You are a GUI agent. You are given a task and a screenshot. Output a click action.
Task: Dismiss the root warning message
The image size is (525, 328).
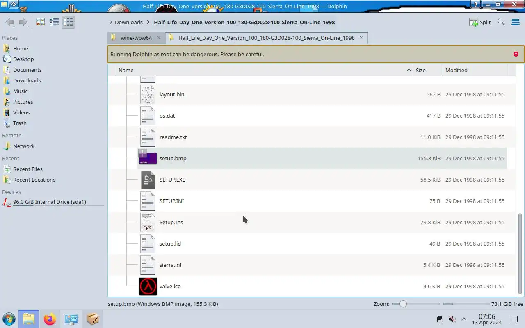[516, 54]
